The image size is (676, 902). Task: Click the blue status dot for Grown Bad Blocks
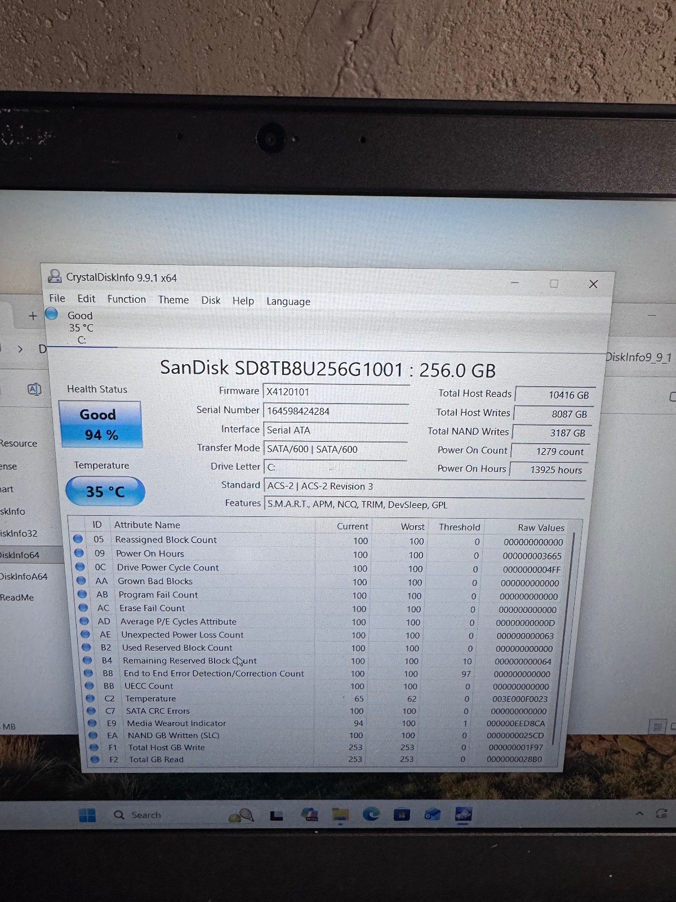(x=81, y=580)
